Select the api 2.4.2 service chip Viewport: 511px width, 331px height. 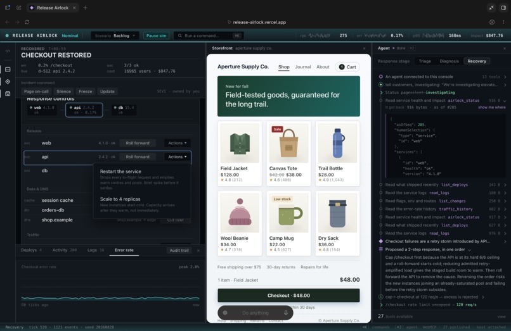tap(84, 109)
